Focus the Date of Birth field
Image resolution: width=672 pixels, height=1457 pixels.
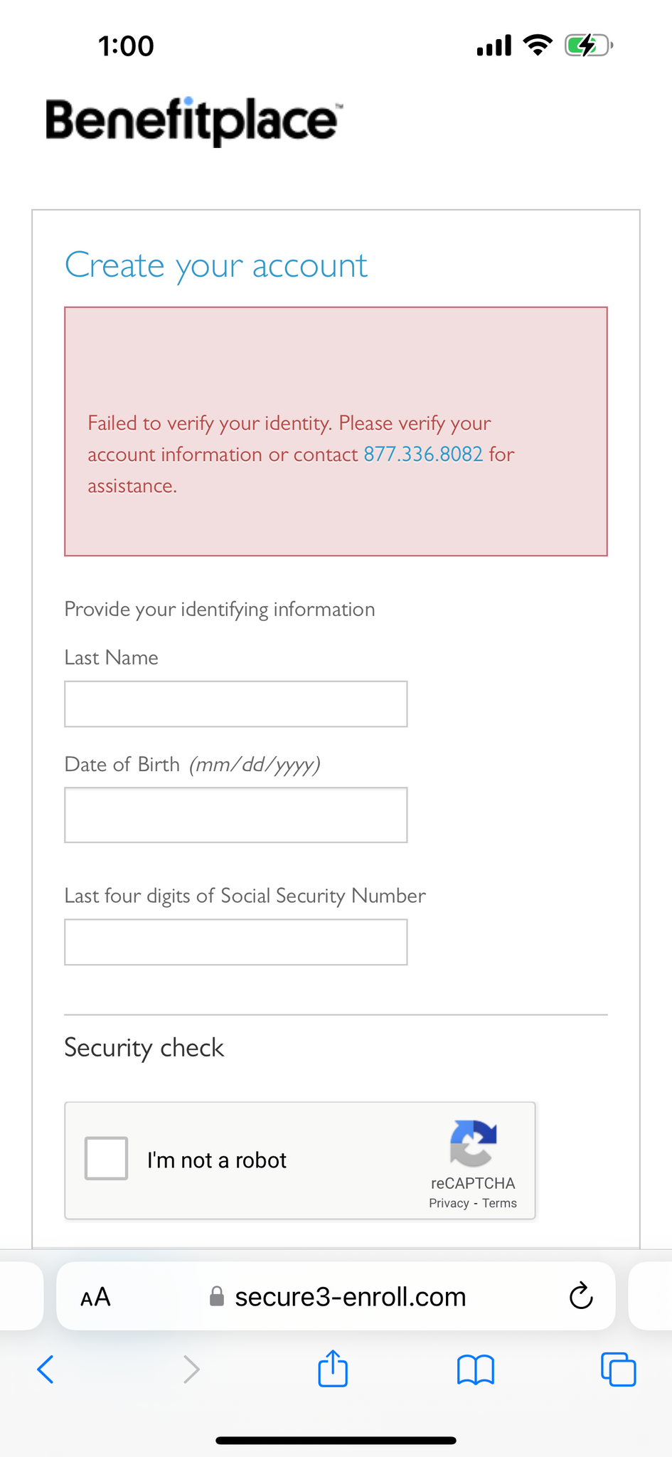tap(236, 815)
